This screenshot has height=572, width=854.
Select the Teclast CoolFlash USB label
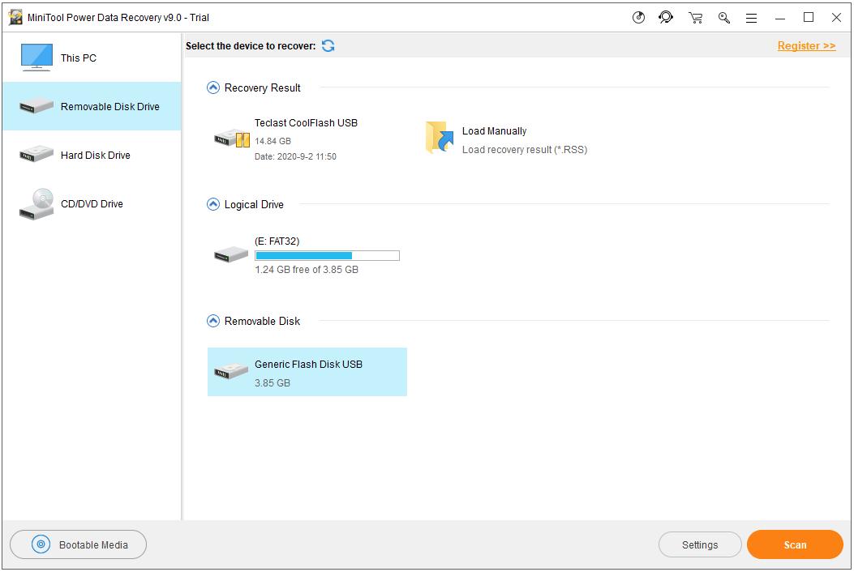[x=306, y=123]
